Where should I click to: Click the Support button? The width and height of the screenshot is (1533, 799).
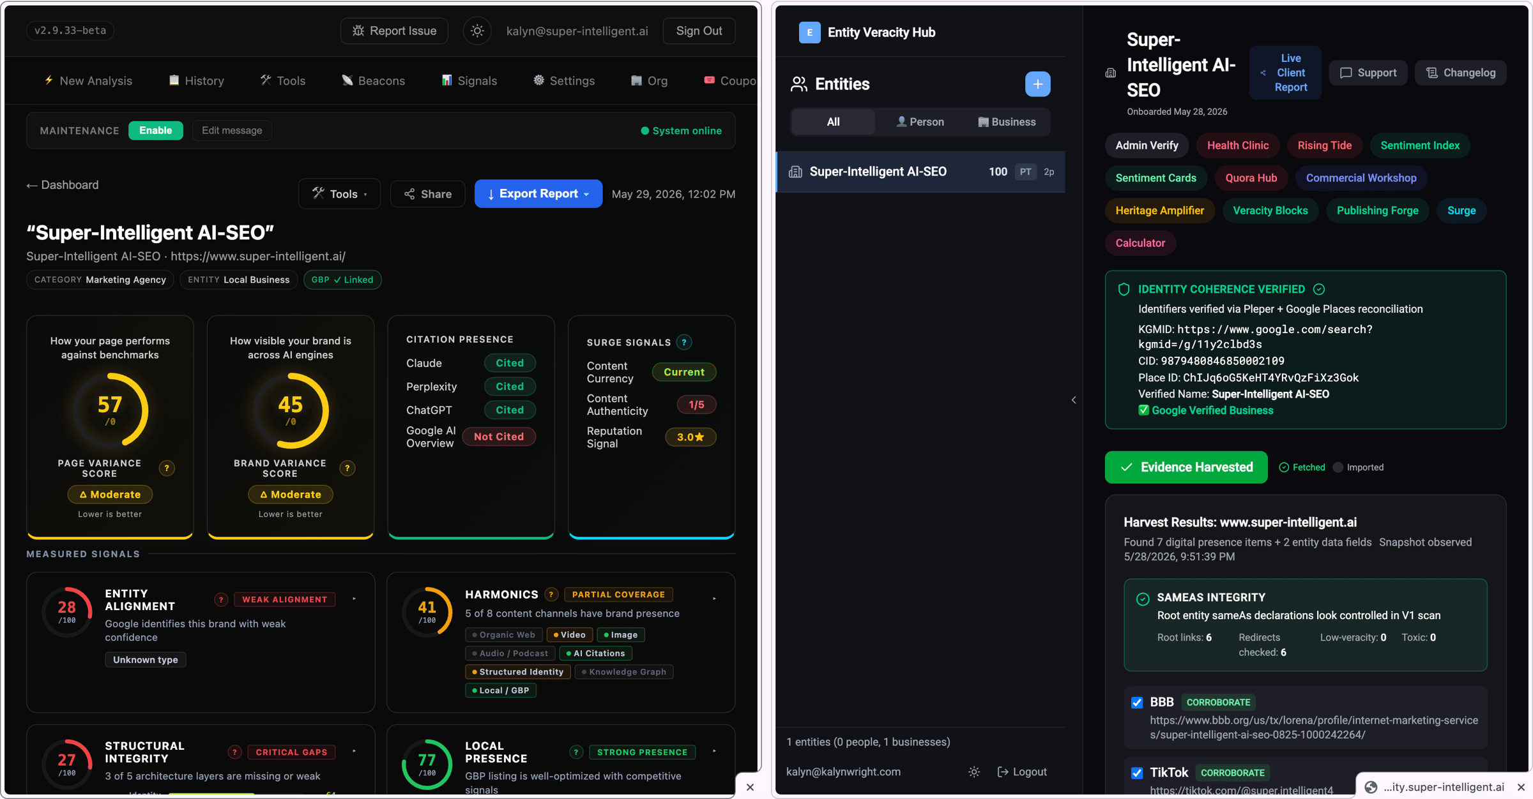(x=1368, y=73)
